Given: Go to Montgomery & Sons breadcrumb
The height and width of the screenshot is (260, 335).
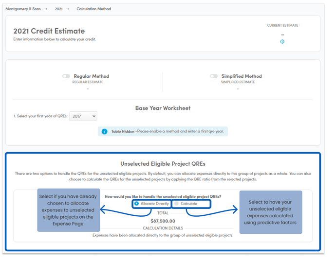Looking at the screenshot, I should pos(23,9).
